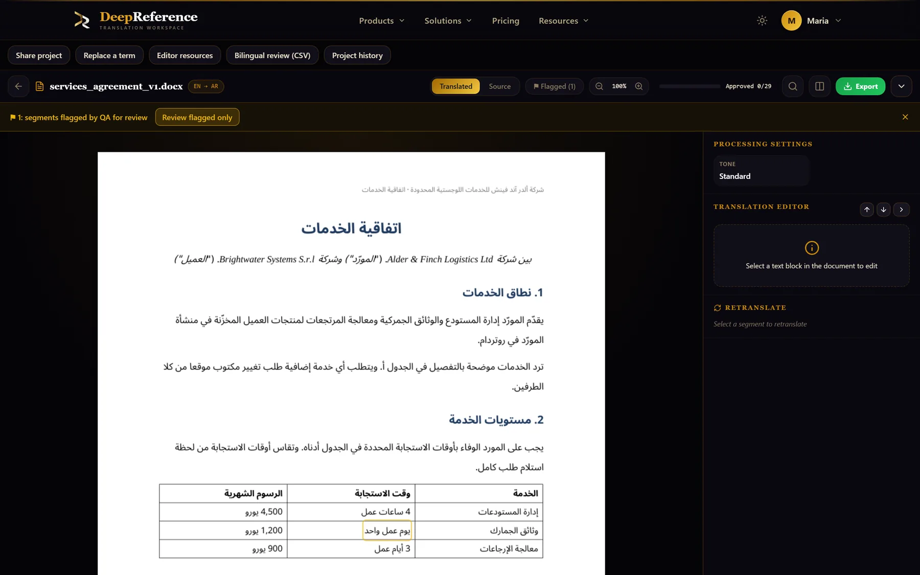The image size is (920, 575).
Task: Click the info icon in Translation Editor
Action: 812,248
